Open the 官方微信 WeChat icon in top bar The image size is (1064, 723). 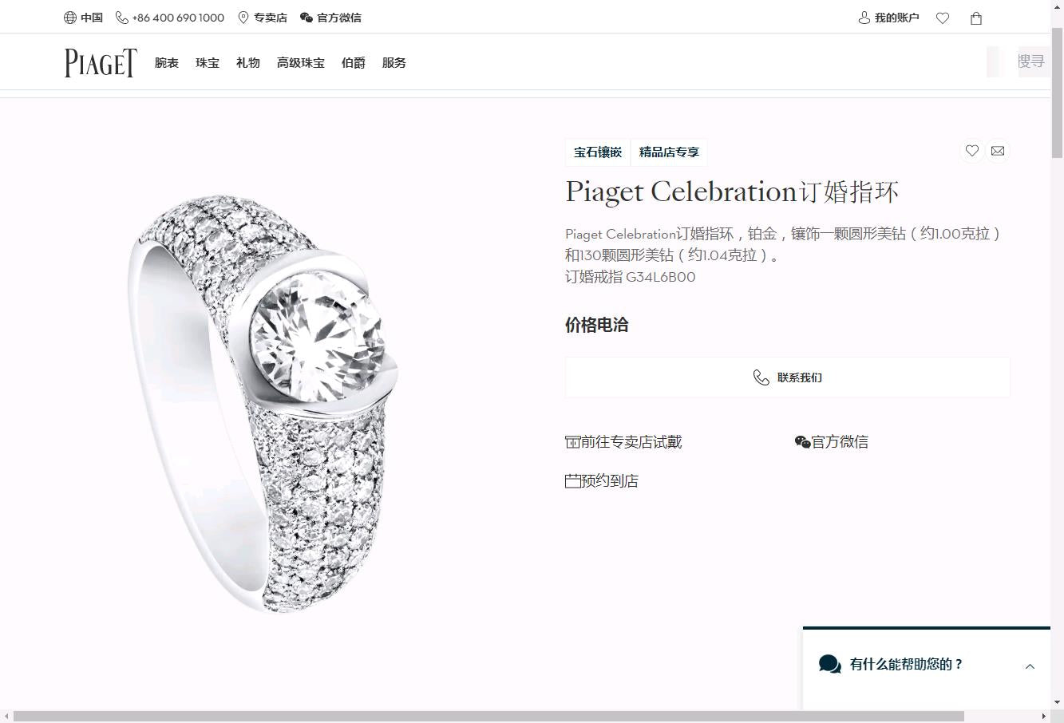click(x=307, y=18)
